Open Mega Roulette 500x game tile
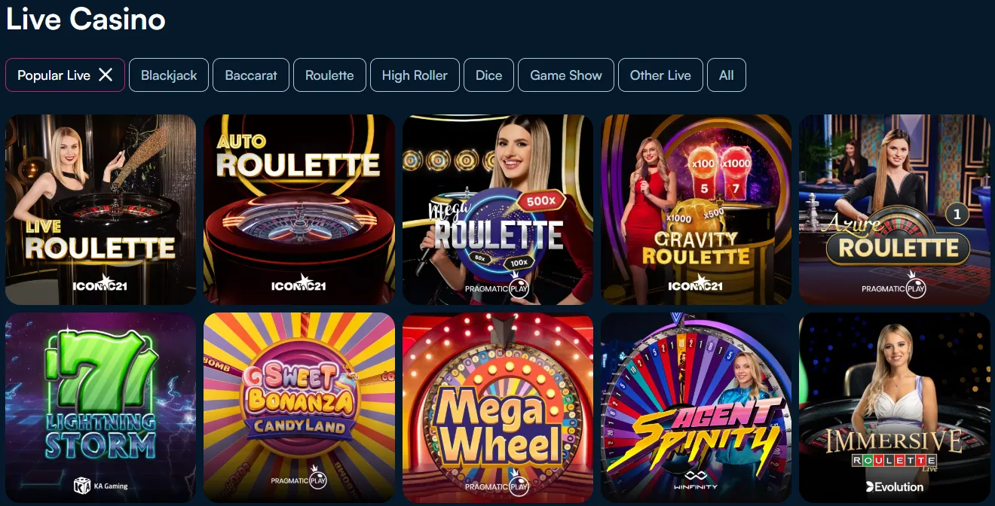995x506 pixels. [x=497, y=209]
